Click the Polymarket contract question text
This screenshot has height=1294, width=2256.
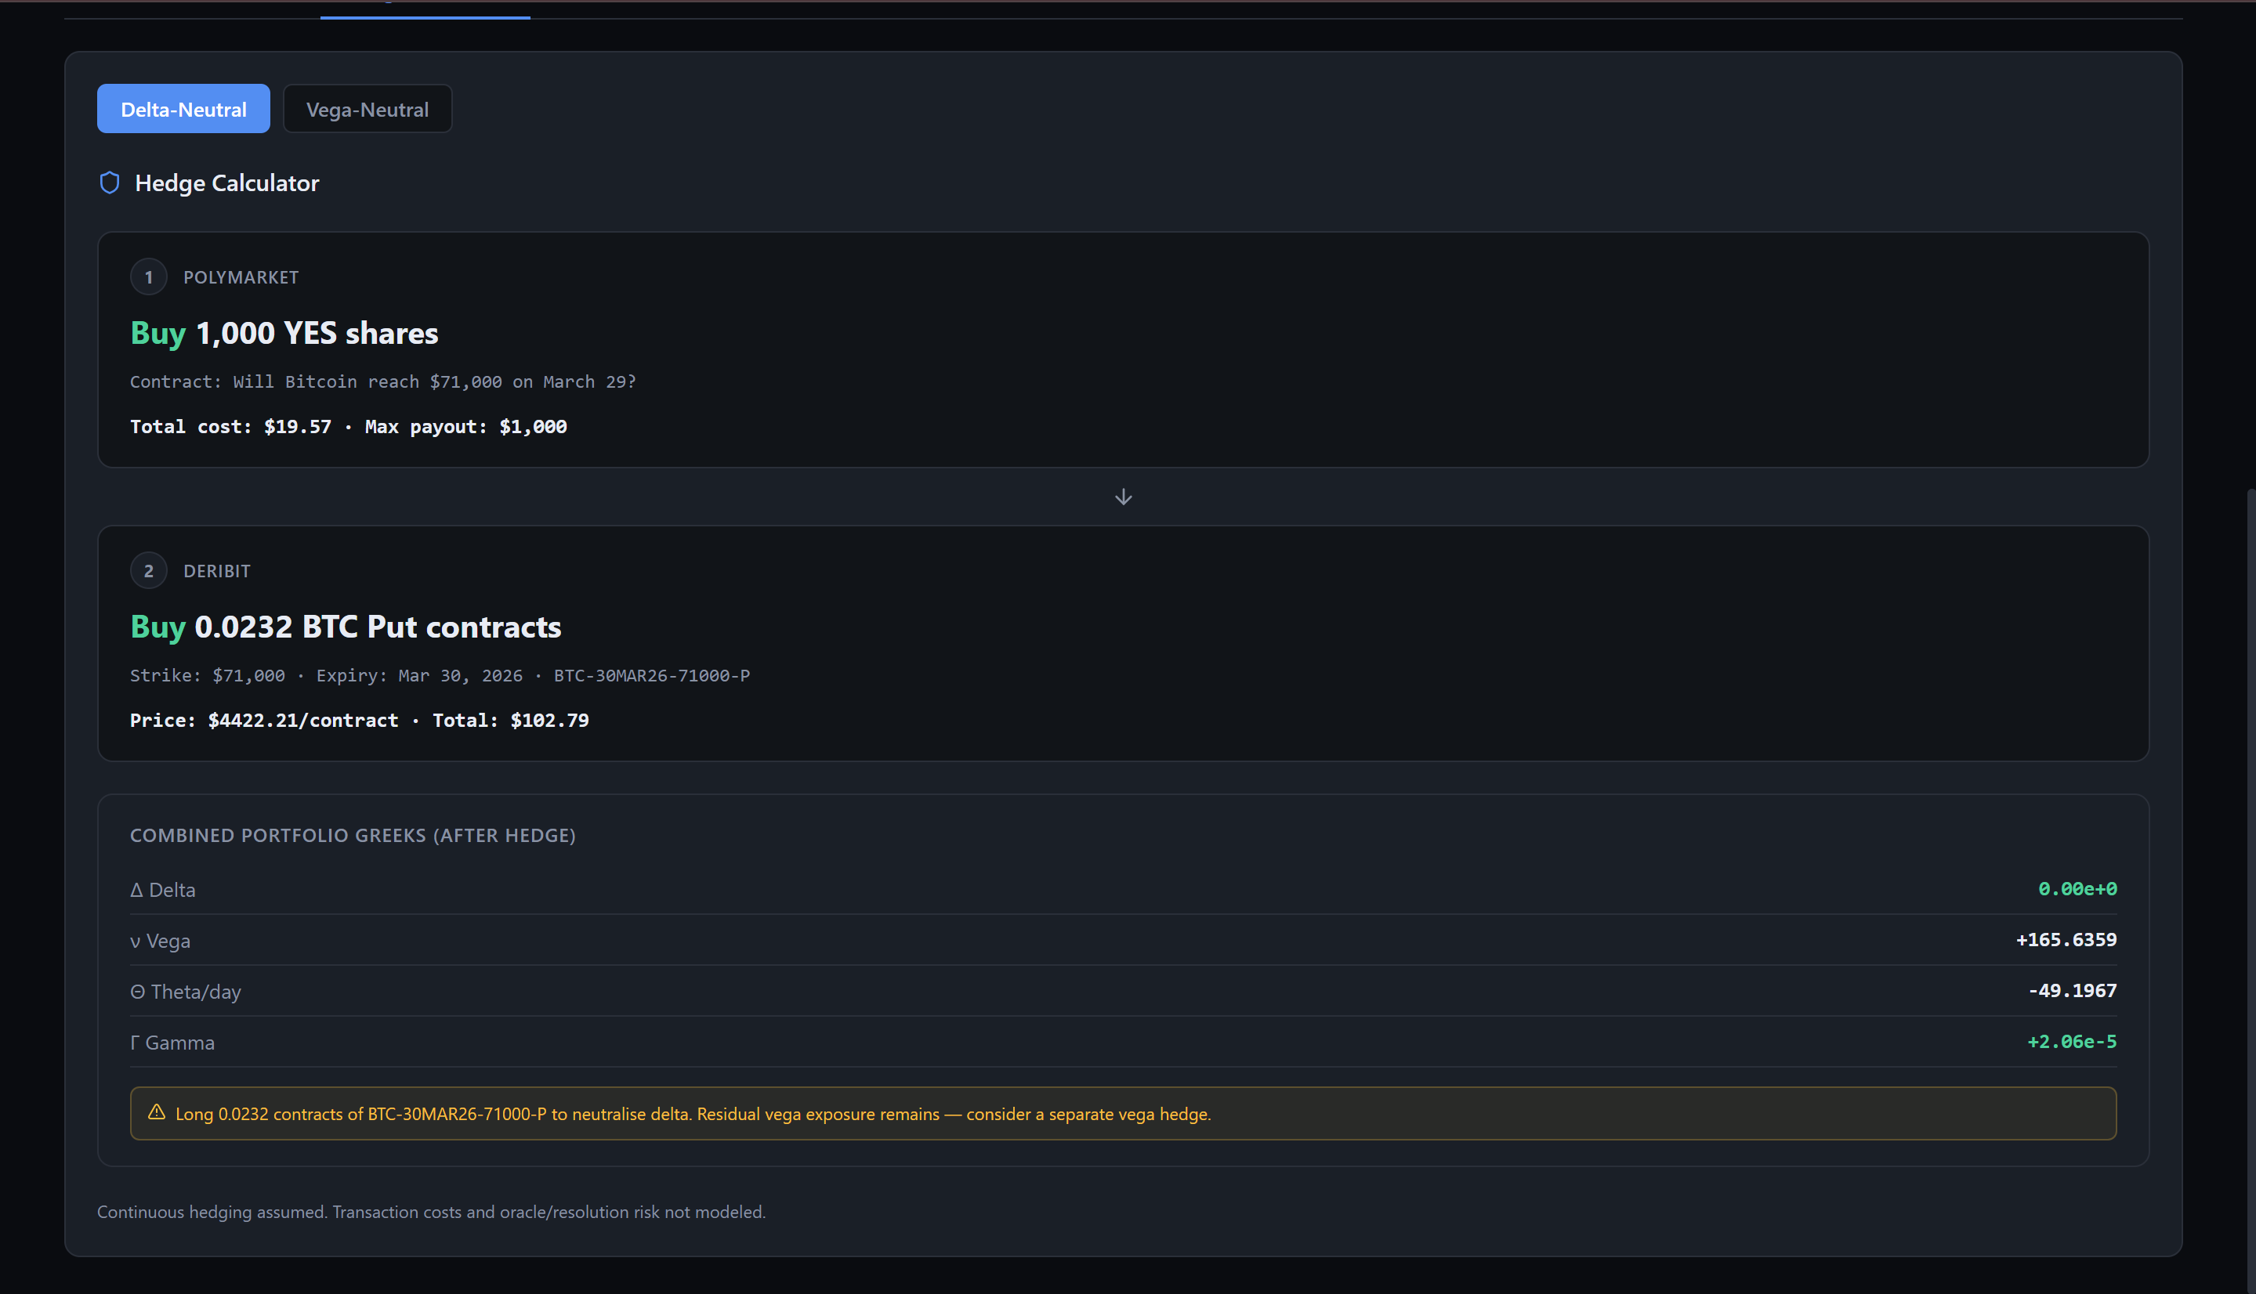pos(383,382)
